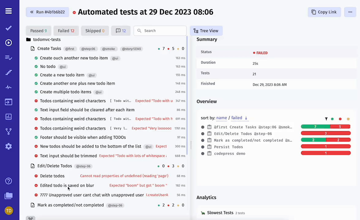The image size is (360, 220).
Task: Click the Edit/Delete Todos 3 failed bar
Action: (326, 133)
